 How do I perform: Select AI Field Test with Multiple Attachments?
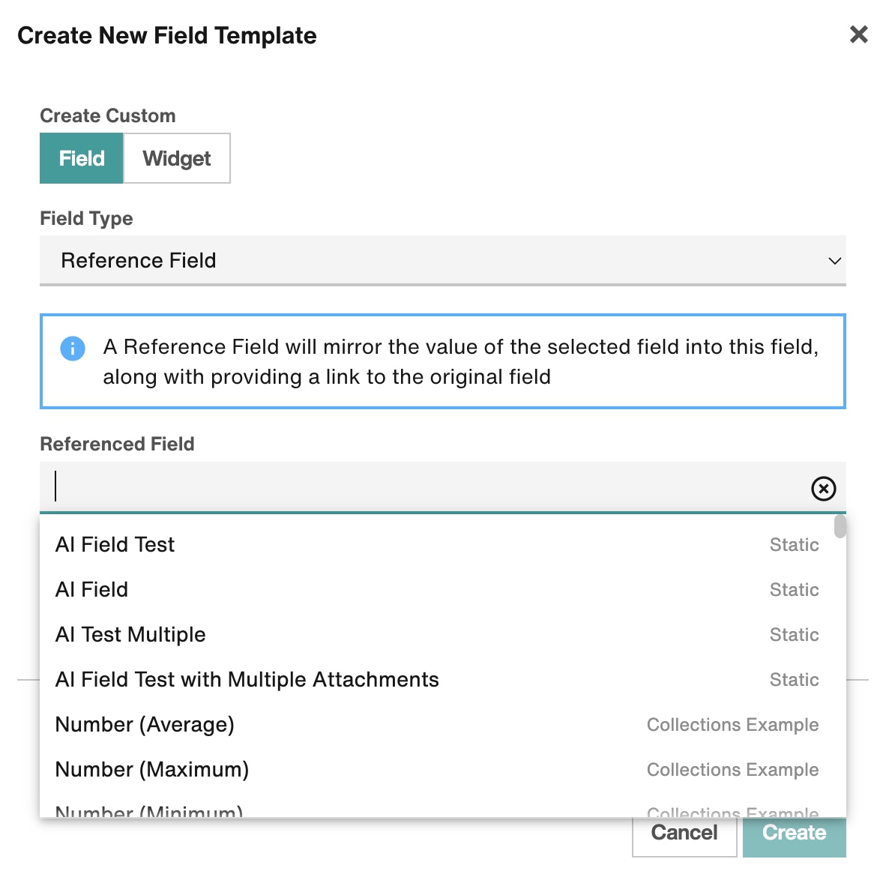(437, 679)
